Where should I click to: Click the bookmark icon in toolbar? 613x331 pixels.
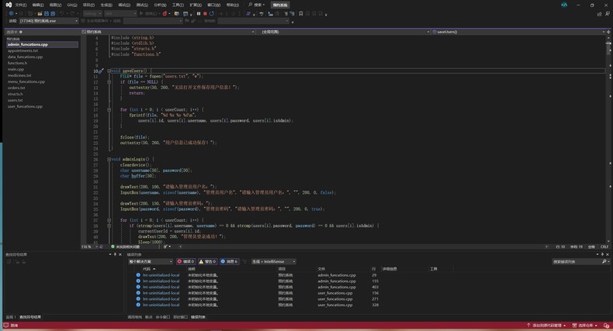pos(301,13)
